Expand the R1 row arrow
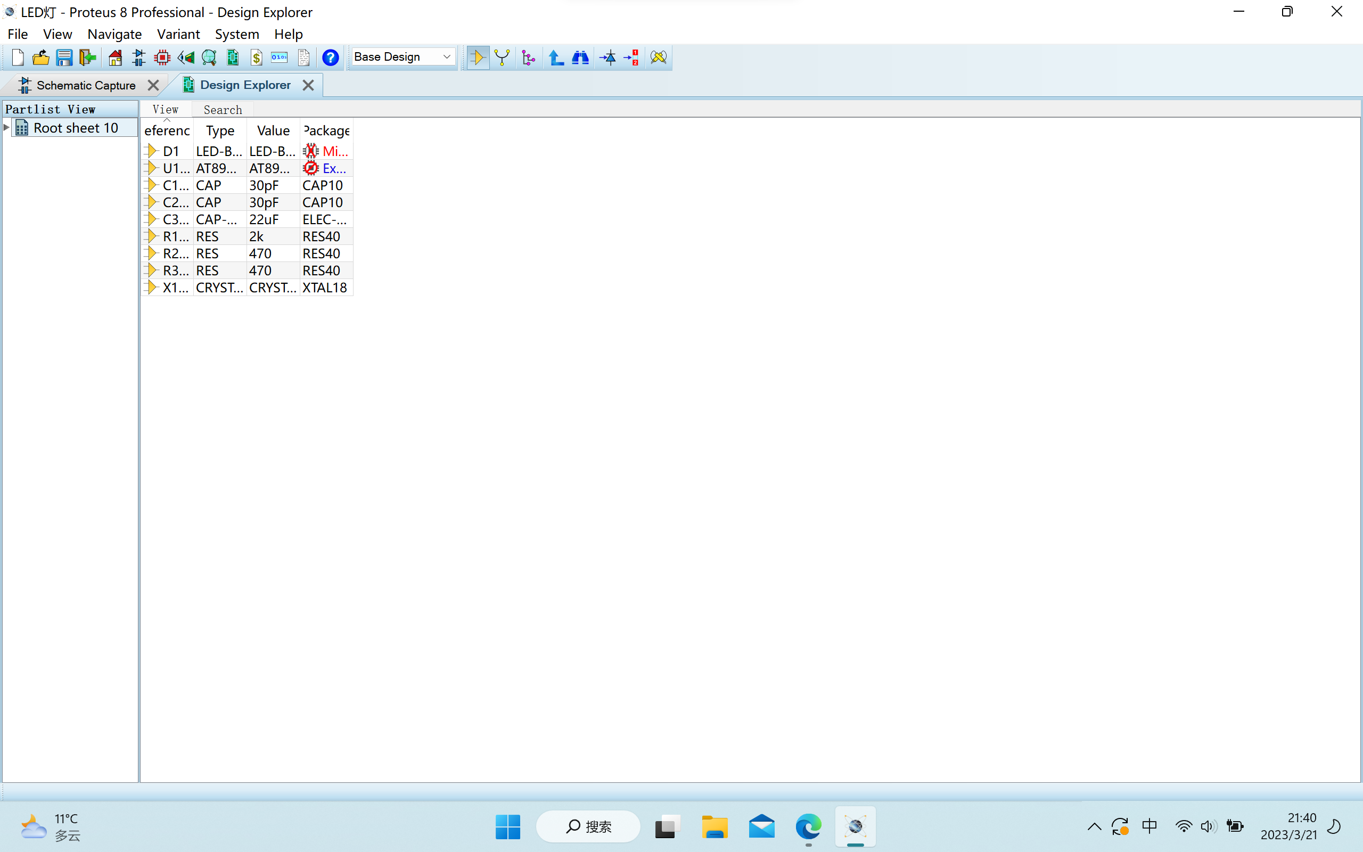Screen dimensions: 1363x852 (x=152, y=236)
